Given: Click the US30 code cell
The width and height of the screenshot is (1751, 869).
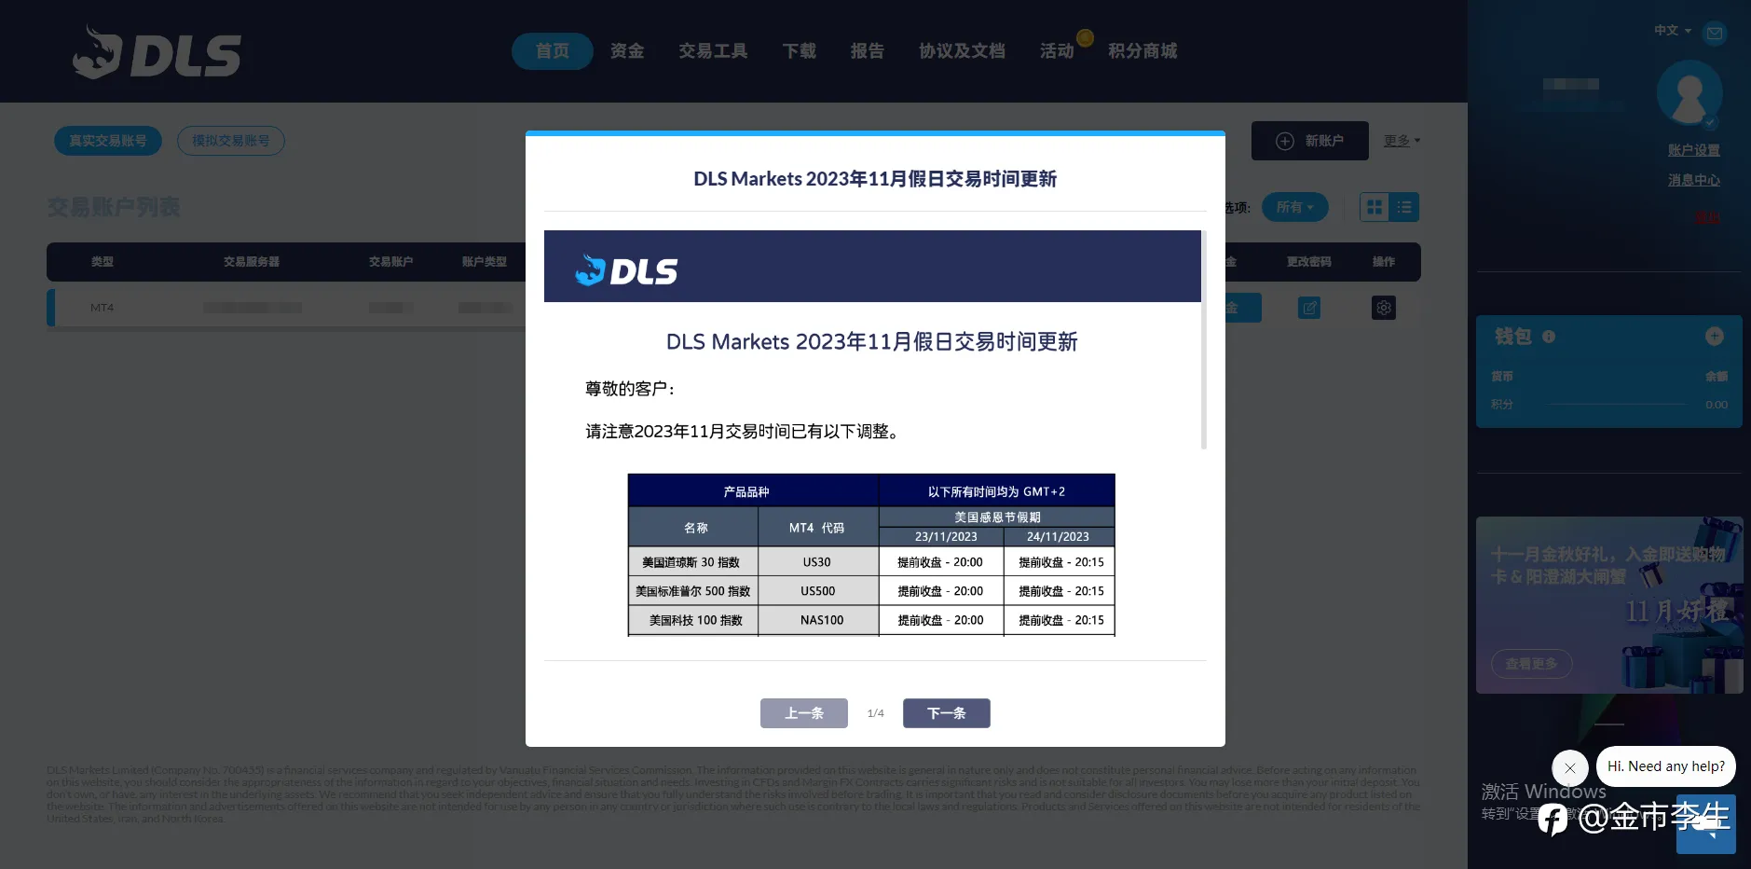Looking at the screenshot, I should [817, 562].
